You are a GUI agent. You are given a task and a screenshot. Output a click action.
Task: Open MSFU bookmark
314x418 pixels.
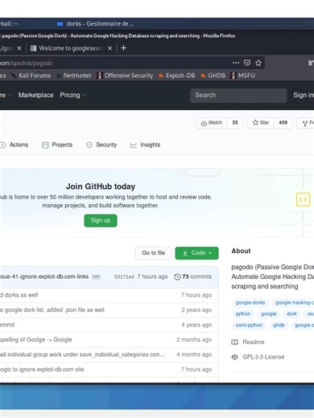pyautogui.click(x=242, y=76)
